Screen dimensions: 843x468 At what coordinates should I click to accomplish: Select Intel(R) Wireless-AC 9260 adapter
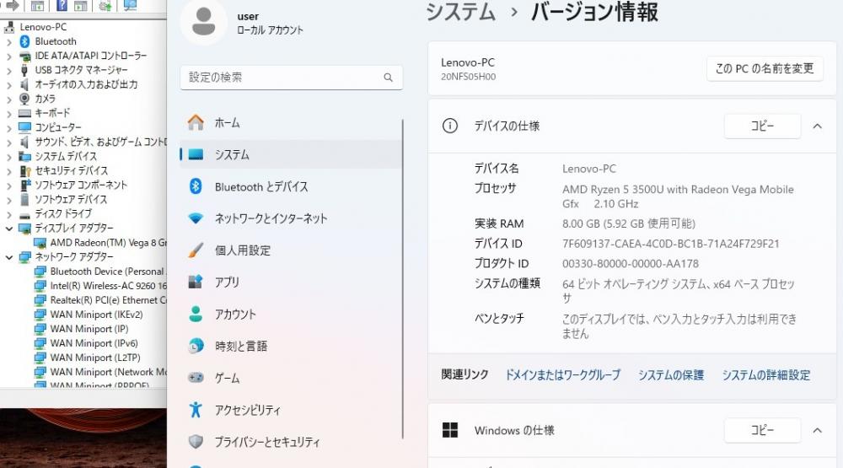[108, 286]
